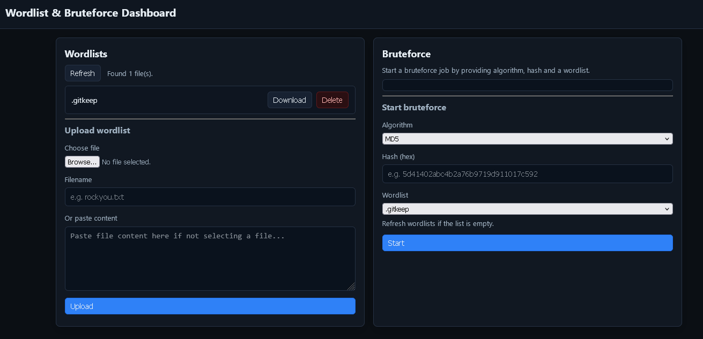Click into the paste content textarea
703x339 pixels.
(210, 258)
